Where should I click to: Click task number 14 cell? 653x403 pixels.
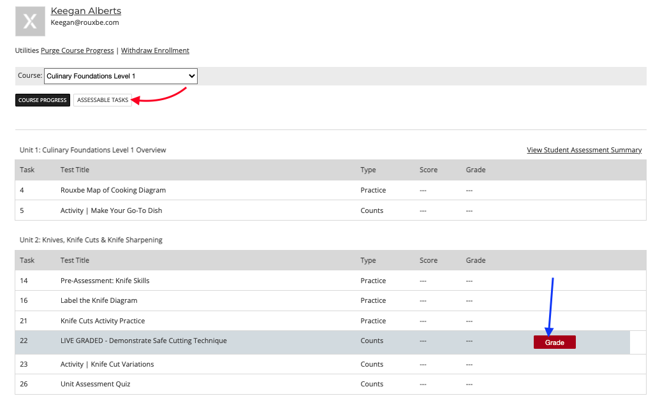[24, 281]
